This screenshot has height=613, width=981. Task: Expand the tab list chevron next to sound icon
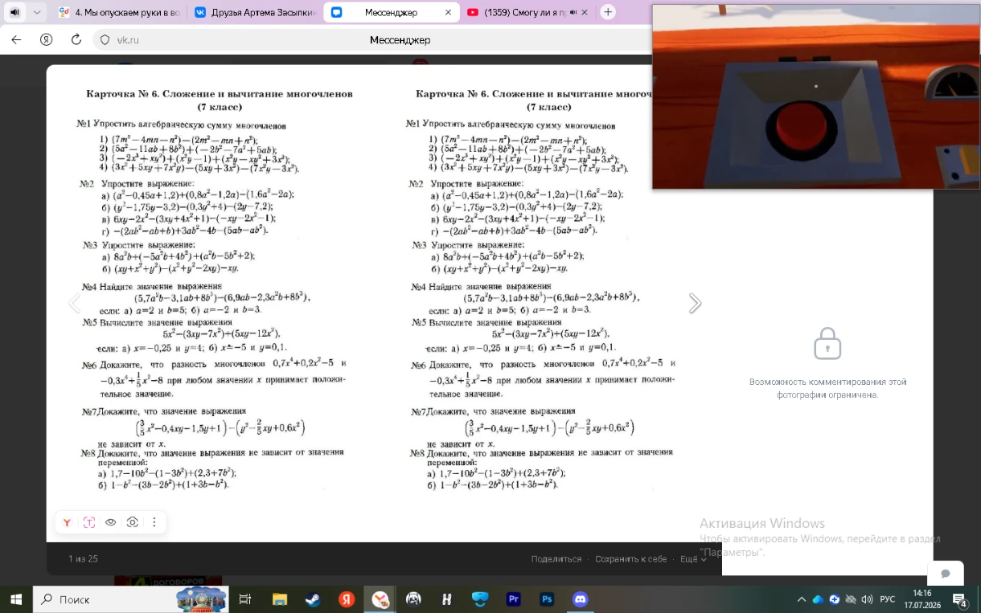click(x=37, y=13)
